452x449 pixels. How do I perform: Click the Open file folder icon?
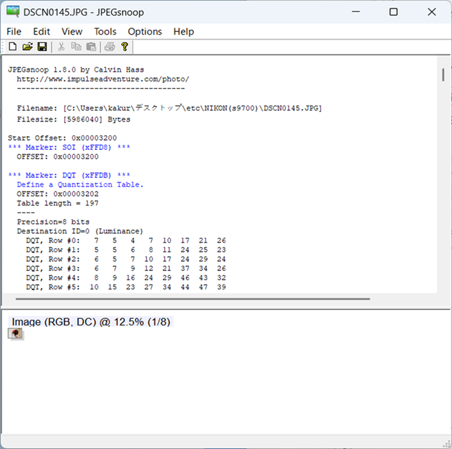click(x=27, y=47)
